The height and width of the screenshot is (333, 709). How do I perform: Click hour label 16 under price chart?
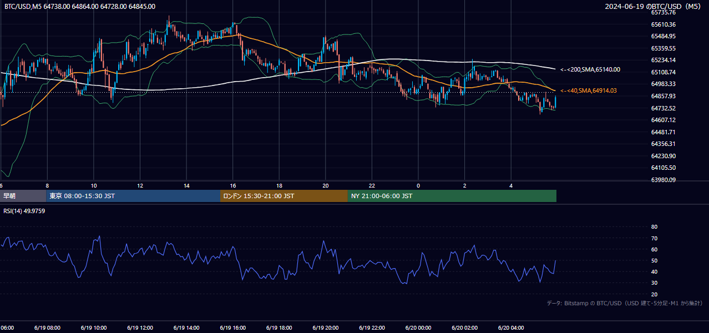(x=233, y=185)
